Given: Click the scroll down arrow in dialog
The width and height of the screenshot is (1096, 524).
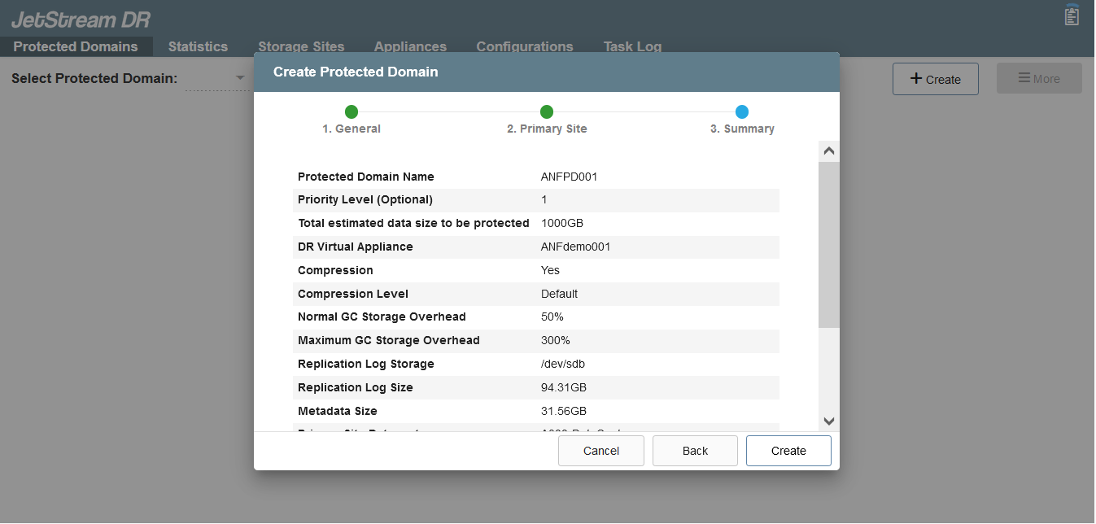Looking at the screenshot, I should [x=829, y=421].
